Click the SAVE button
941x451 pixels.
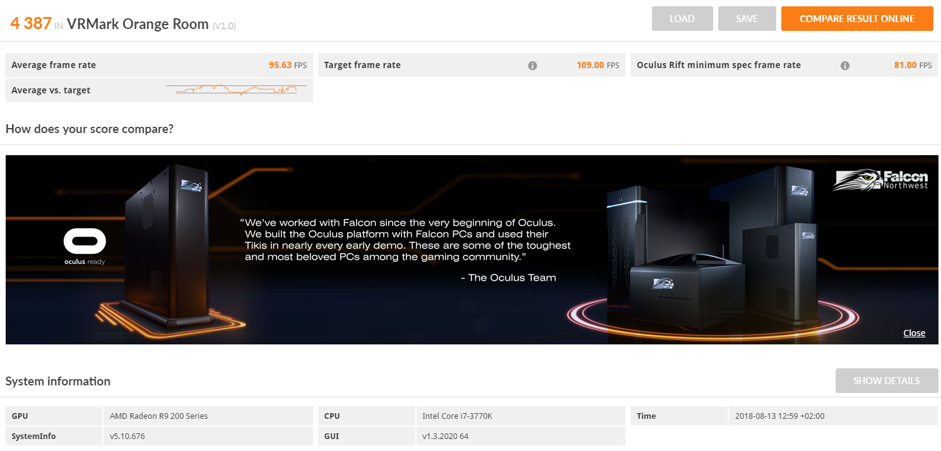pos(747,19)
